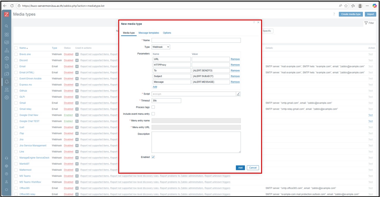Open the Dashboards icon in the sidebar
Image resolution: width=380 pixels, height=197 pixels.
6,34
